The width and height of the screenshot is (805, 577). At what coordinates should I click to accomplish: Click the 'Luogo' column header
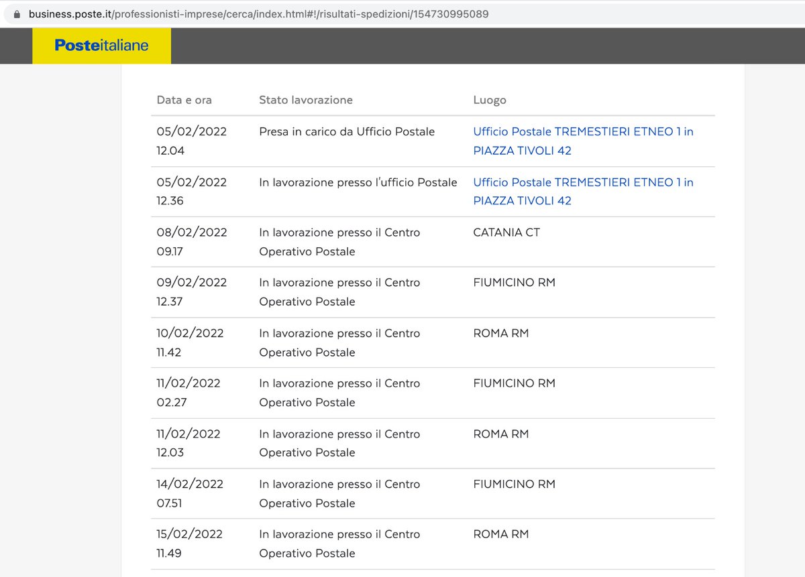[490, 100]
